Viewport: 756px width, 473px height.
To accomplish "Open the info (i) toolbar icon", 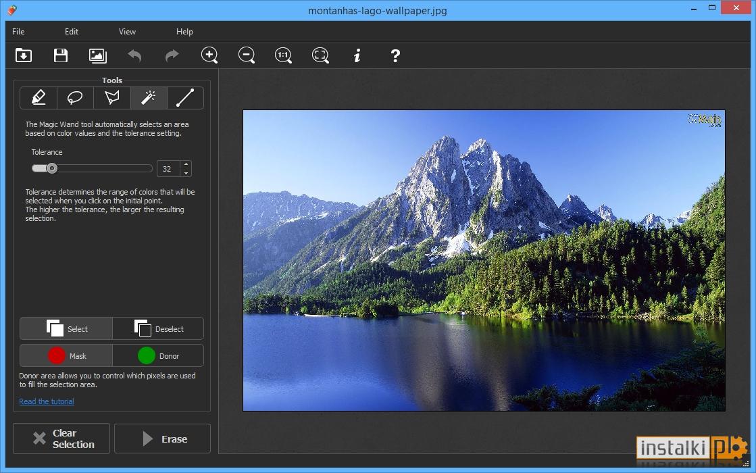I will pyautogui.click(x=357, y=55).
